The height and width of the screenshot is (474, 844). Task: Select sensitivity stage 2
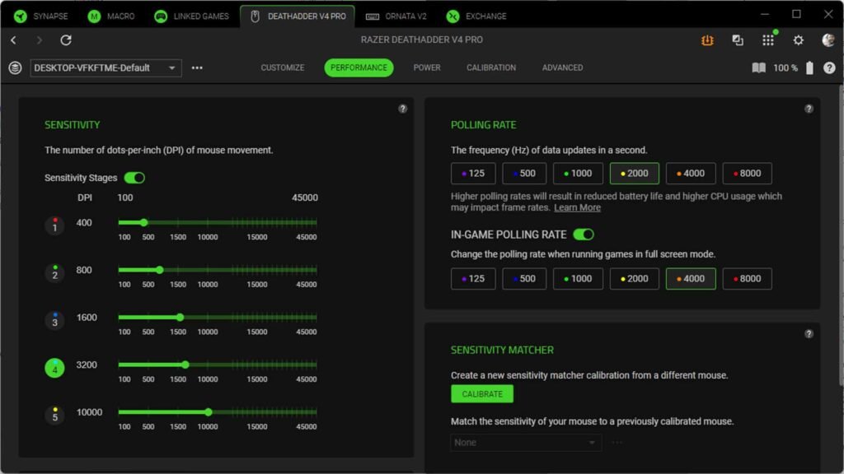[x=54, y=273]
